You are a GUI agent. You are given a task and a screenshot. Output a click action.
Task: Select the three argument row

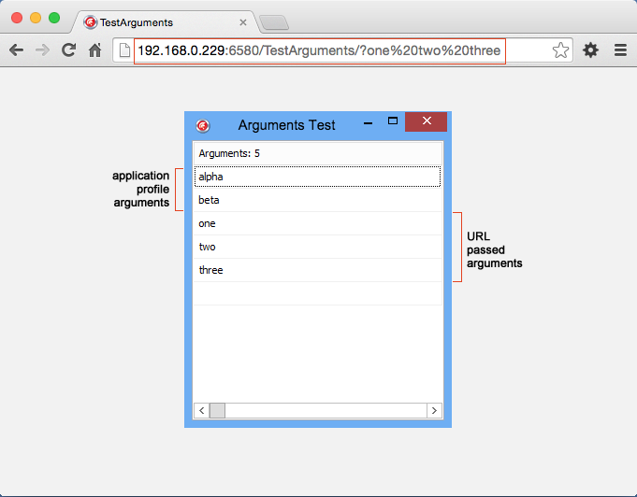pos(317,270)
